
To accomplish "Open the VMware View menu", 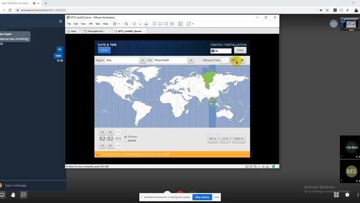I will (83, 24).
